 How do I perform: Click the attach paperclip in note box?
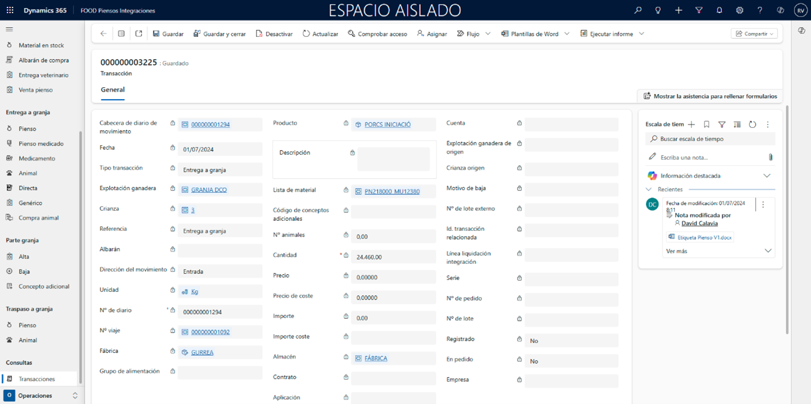pyautogui.click(x=770, y=158)
